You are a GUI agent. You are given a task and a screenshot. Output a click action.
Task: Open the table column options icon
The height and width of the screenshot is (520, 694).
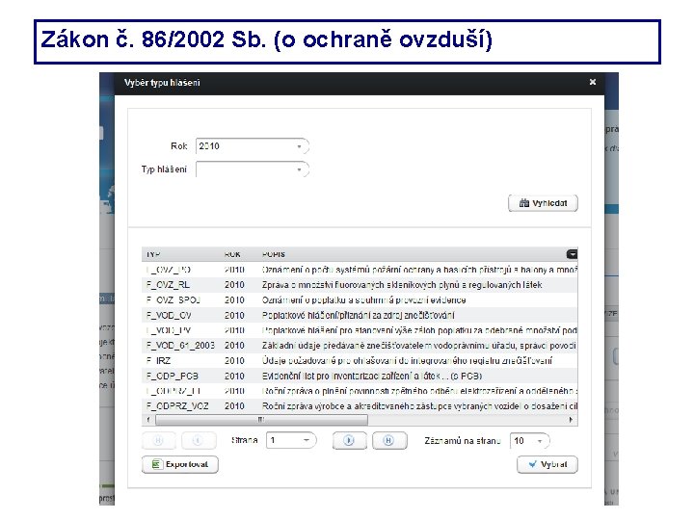(x=572, y=254)
